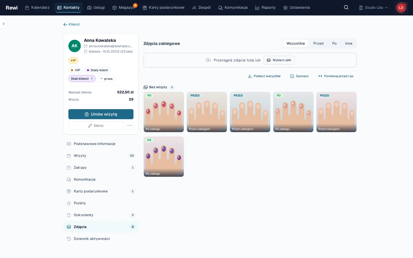Click Pobierz wszystkie download link
This screenshot has width=413, height=258.
(264, 76)
